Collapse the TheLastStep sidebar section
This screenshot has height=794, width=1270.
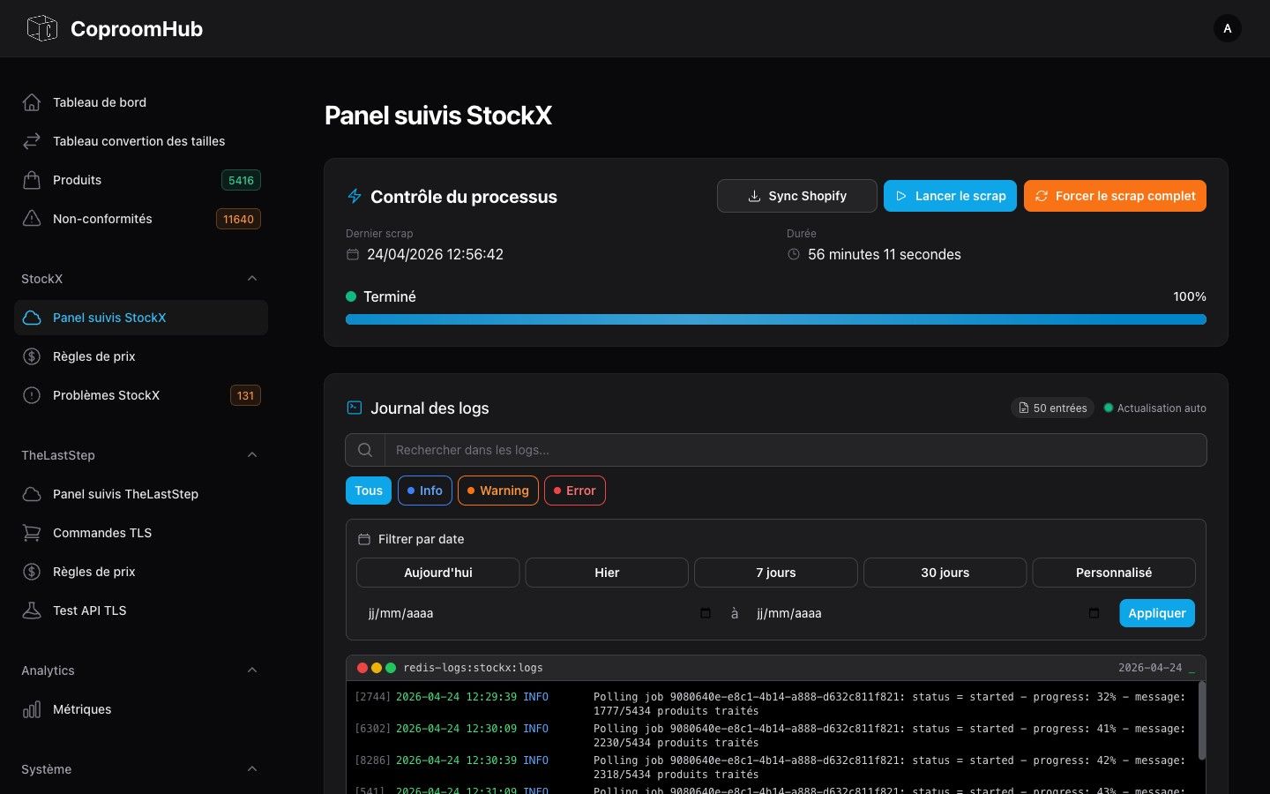[253, 455]
